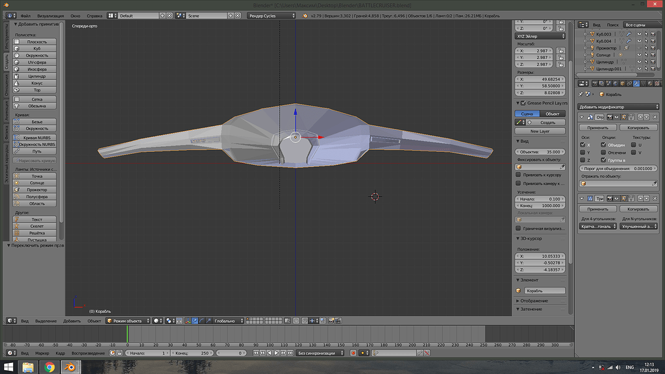Screen dimensions: 665x374
Task: Enable Привязать к курсору checkbox
Action: coord(518,175)
